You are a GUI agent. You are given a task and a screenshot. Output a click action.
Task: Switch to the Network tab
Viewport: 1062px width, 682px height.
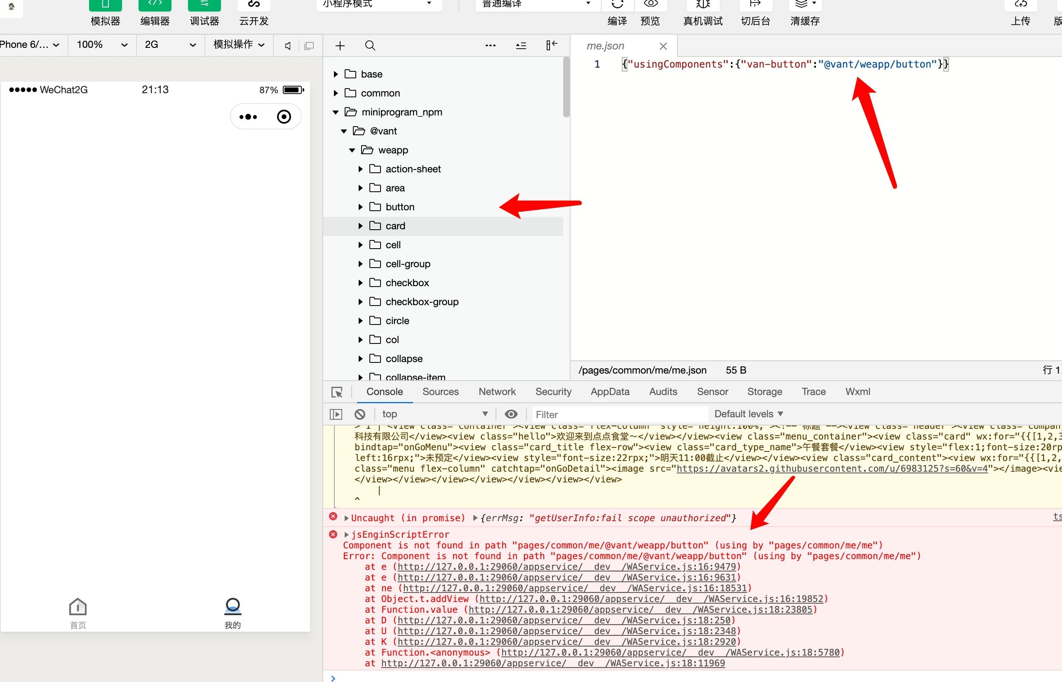[497, 391]
